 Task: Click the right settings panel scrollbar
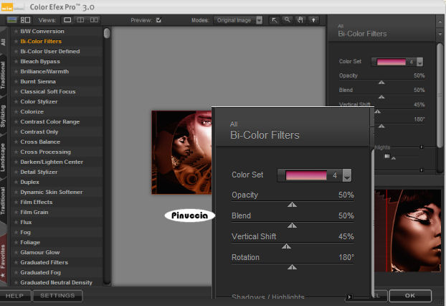[x=440, y=95]
